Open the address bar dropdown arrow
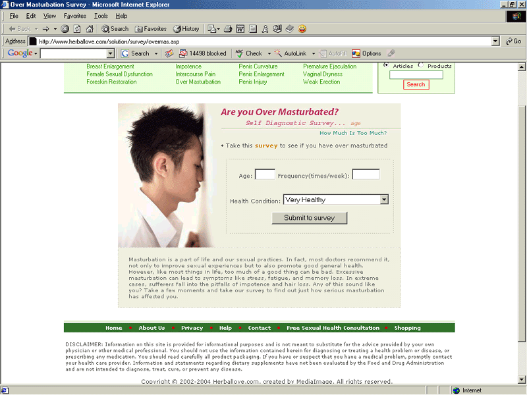The width and height of the screenshot is (527, 395). [495, 41]
